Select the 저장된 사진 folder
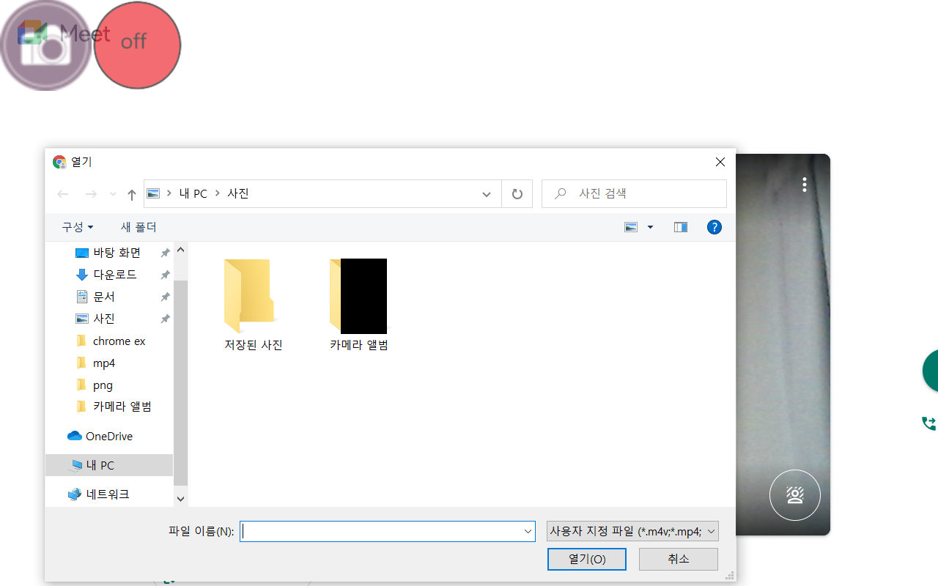 point(253,305)
